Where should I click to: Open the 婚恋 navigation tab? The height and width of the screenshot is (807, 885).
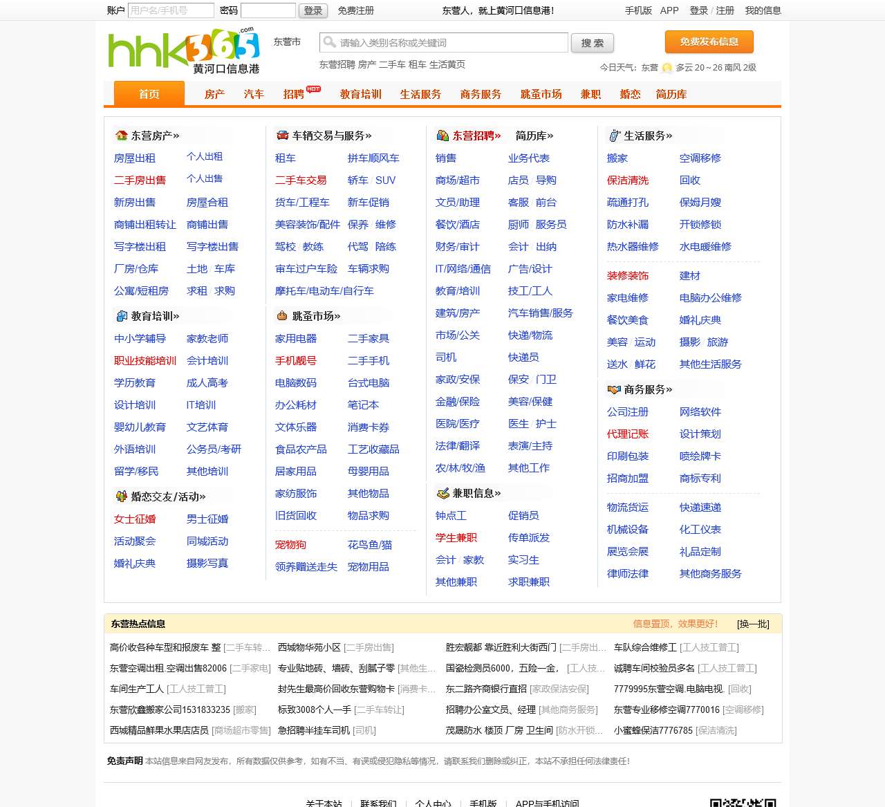pyautogui.click(x=630, y=94)
